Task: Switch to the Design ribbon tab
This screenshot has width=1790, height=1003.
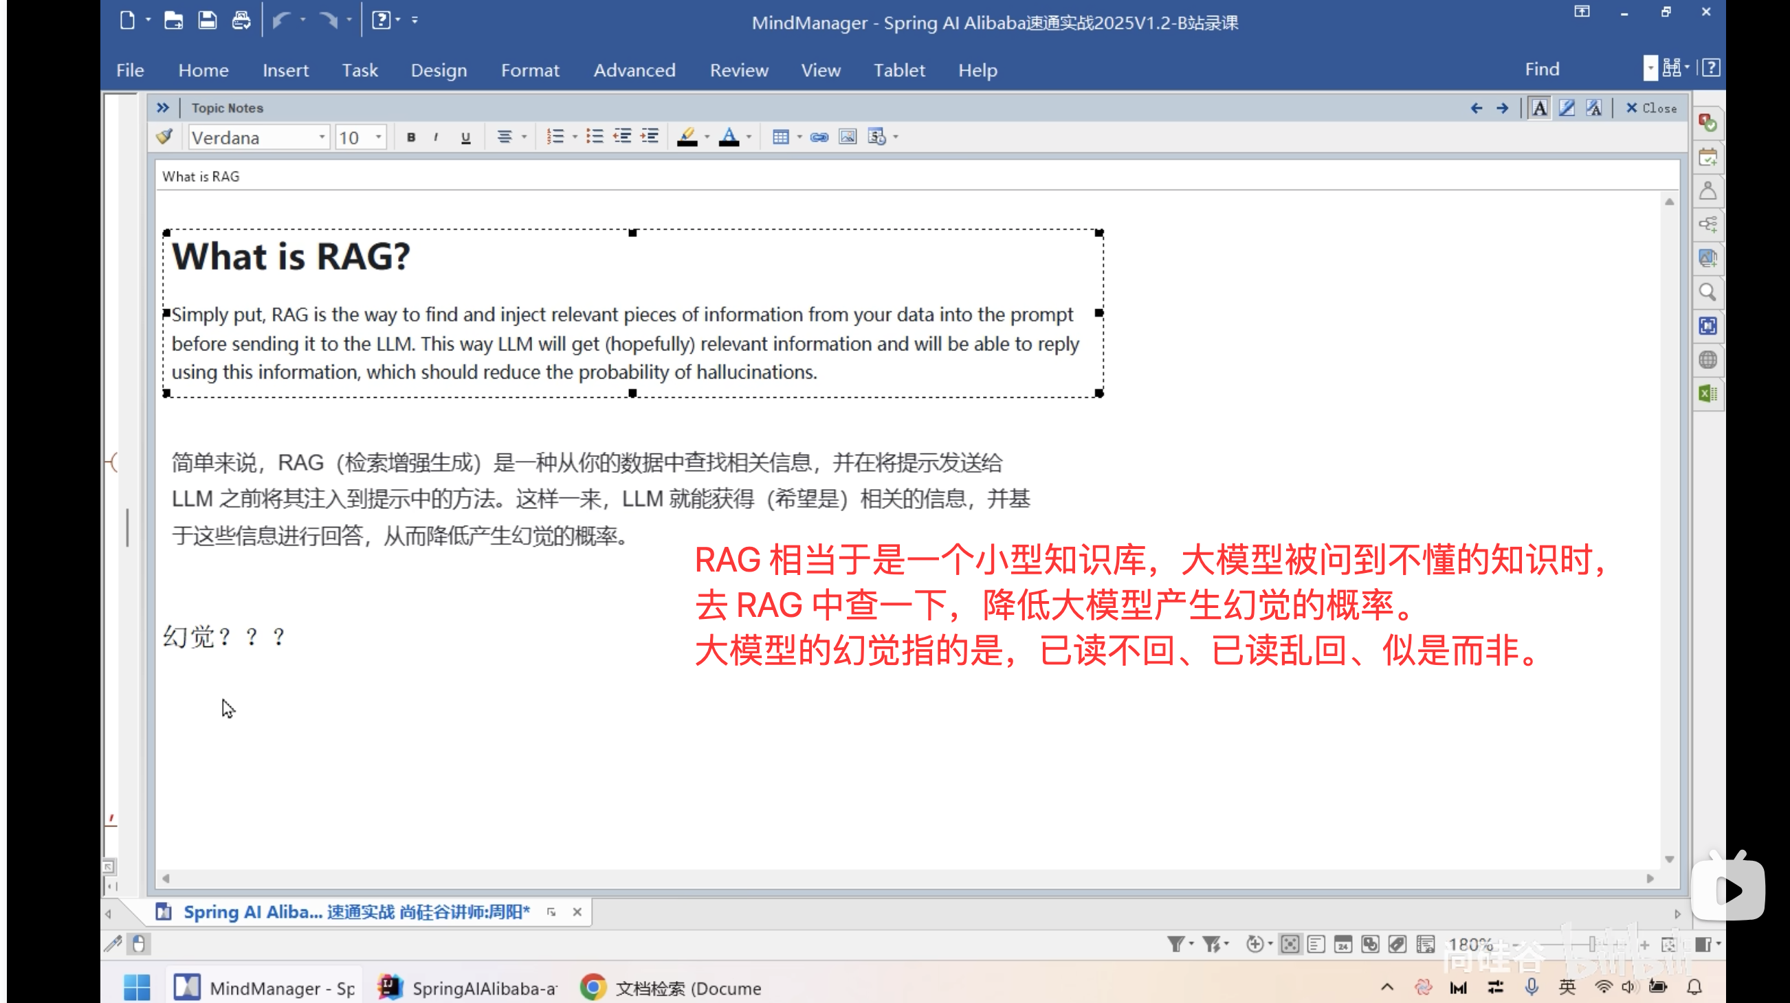Action: (x=439, y=70)
